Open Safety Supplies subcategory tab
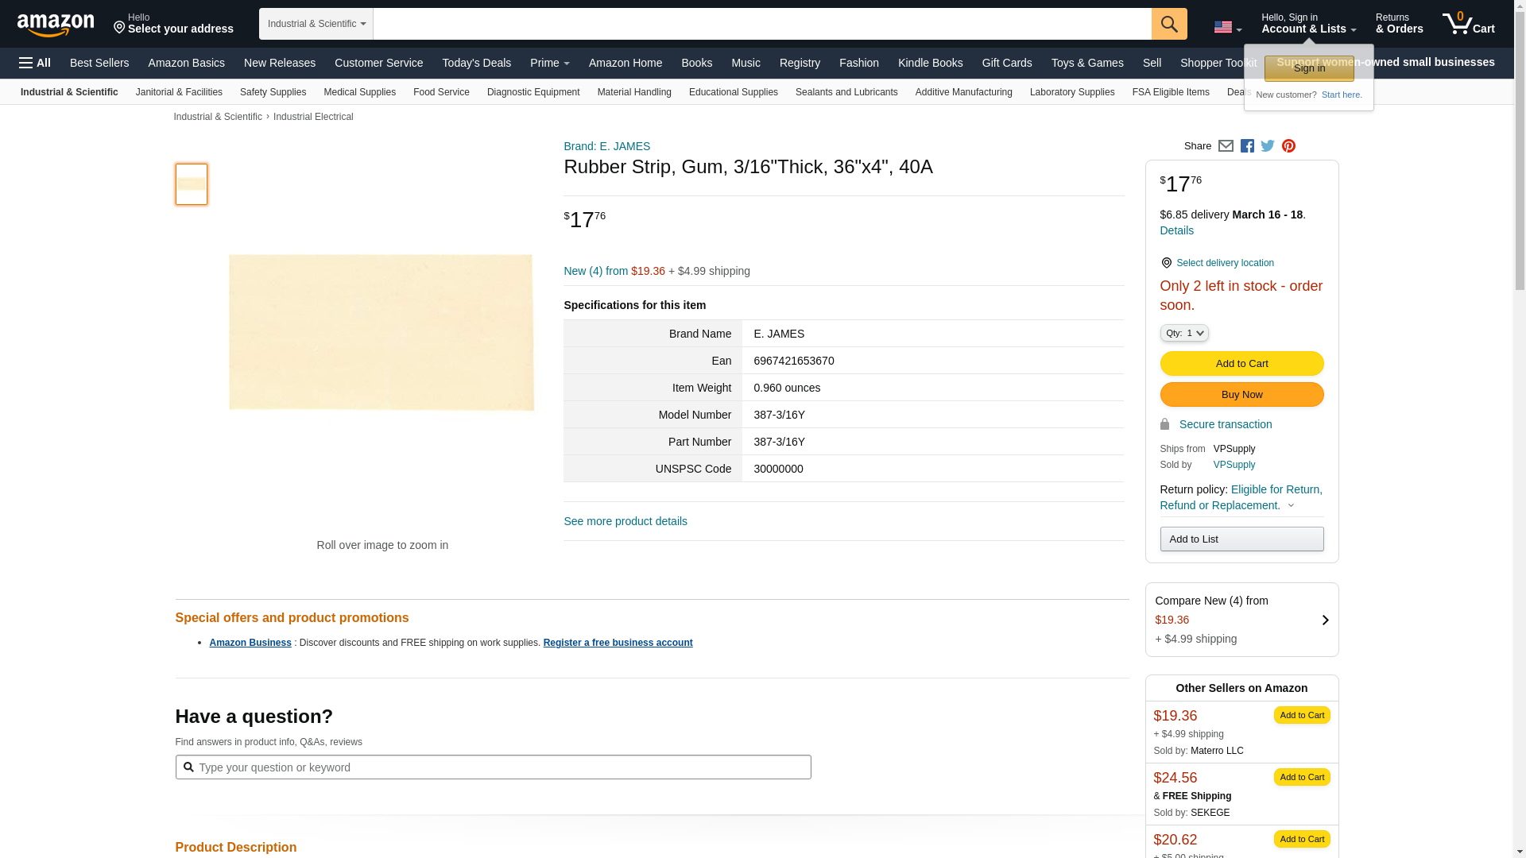 (x=273, y=92)
